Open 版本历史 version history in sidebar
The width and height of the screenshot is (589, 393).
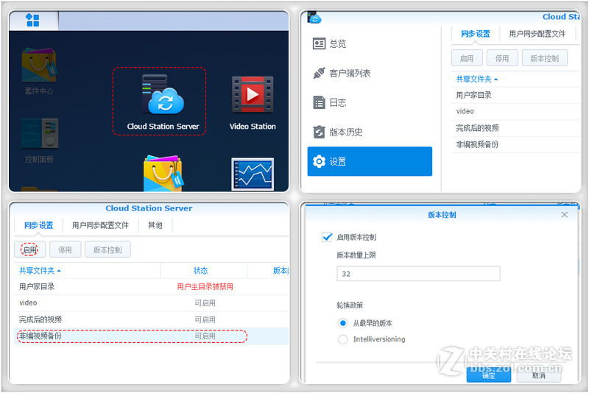tap(370, 132)
